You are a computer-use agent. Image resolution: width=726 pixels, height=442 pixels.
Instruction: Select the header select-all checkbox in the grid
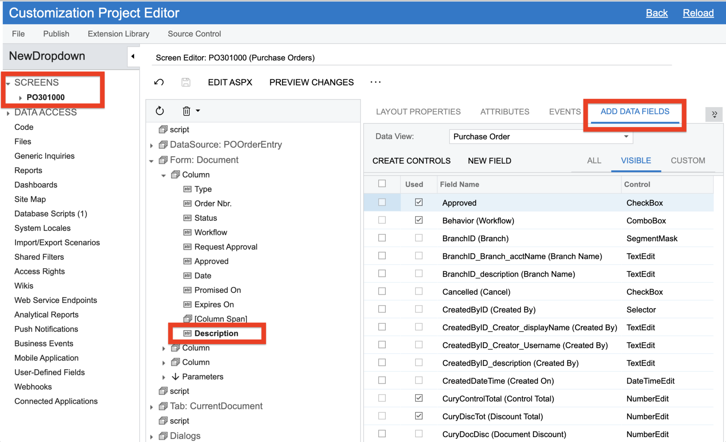[x=382, y=183]
